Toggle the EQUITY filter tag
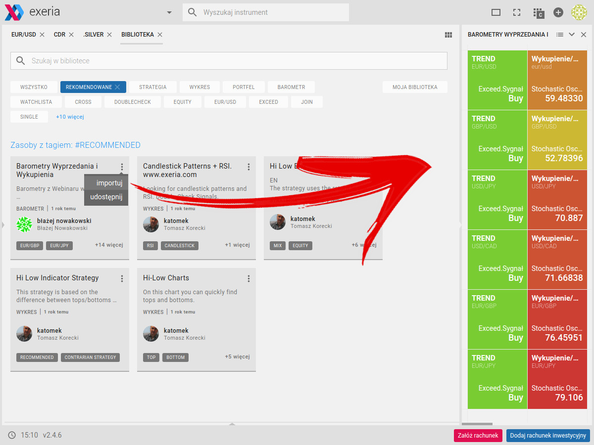594x445 pixels. point(182,102)
